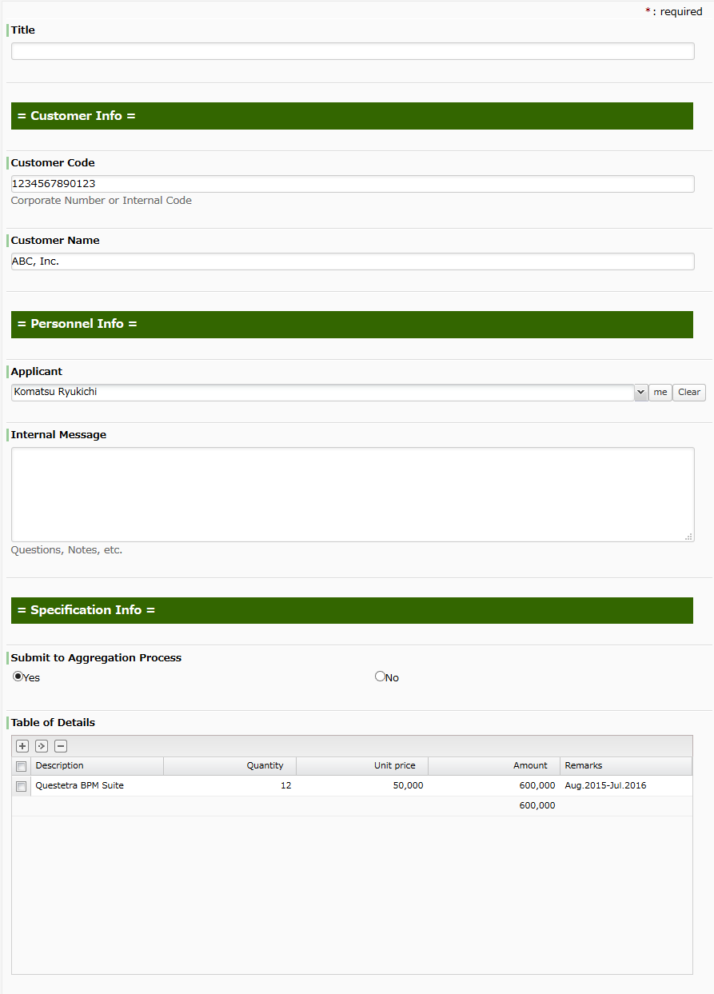Clear the Applicant selection

pyautogui.click(x=688, y=392)
